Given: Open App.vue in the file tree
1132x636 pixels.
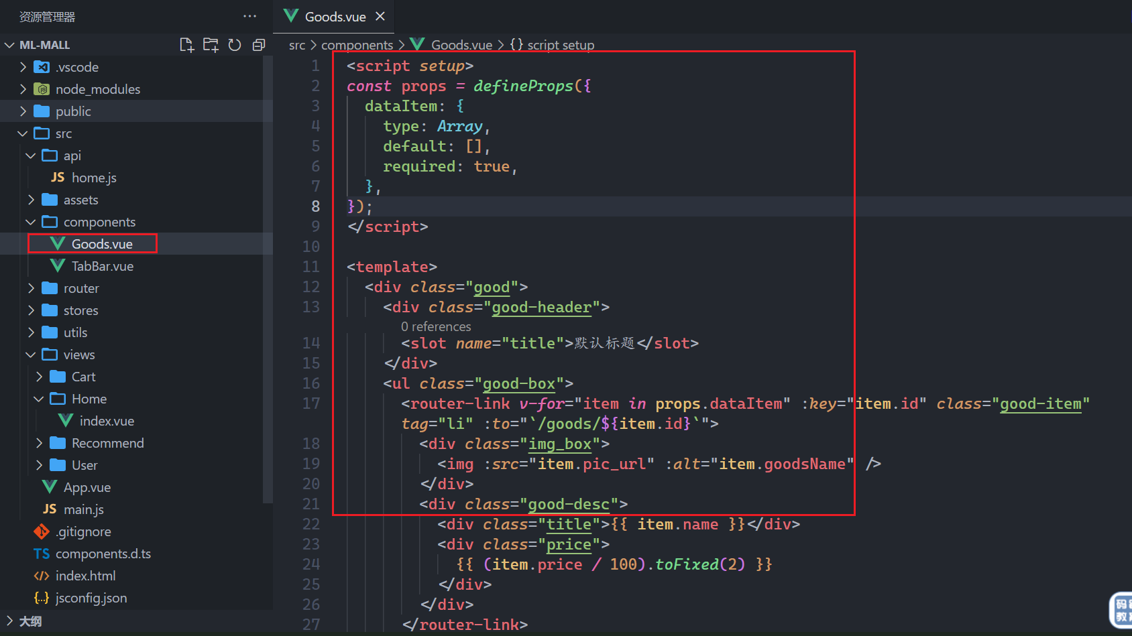Looking at the screenshot, I should point(87,487).
